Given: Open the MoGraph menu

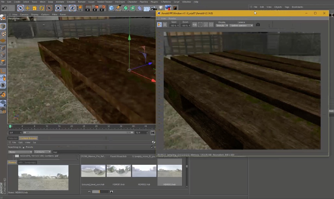Looking at the screenshot, I should pos(120,2).
